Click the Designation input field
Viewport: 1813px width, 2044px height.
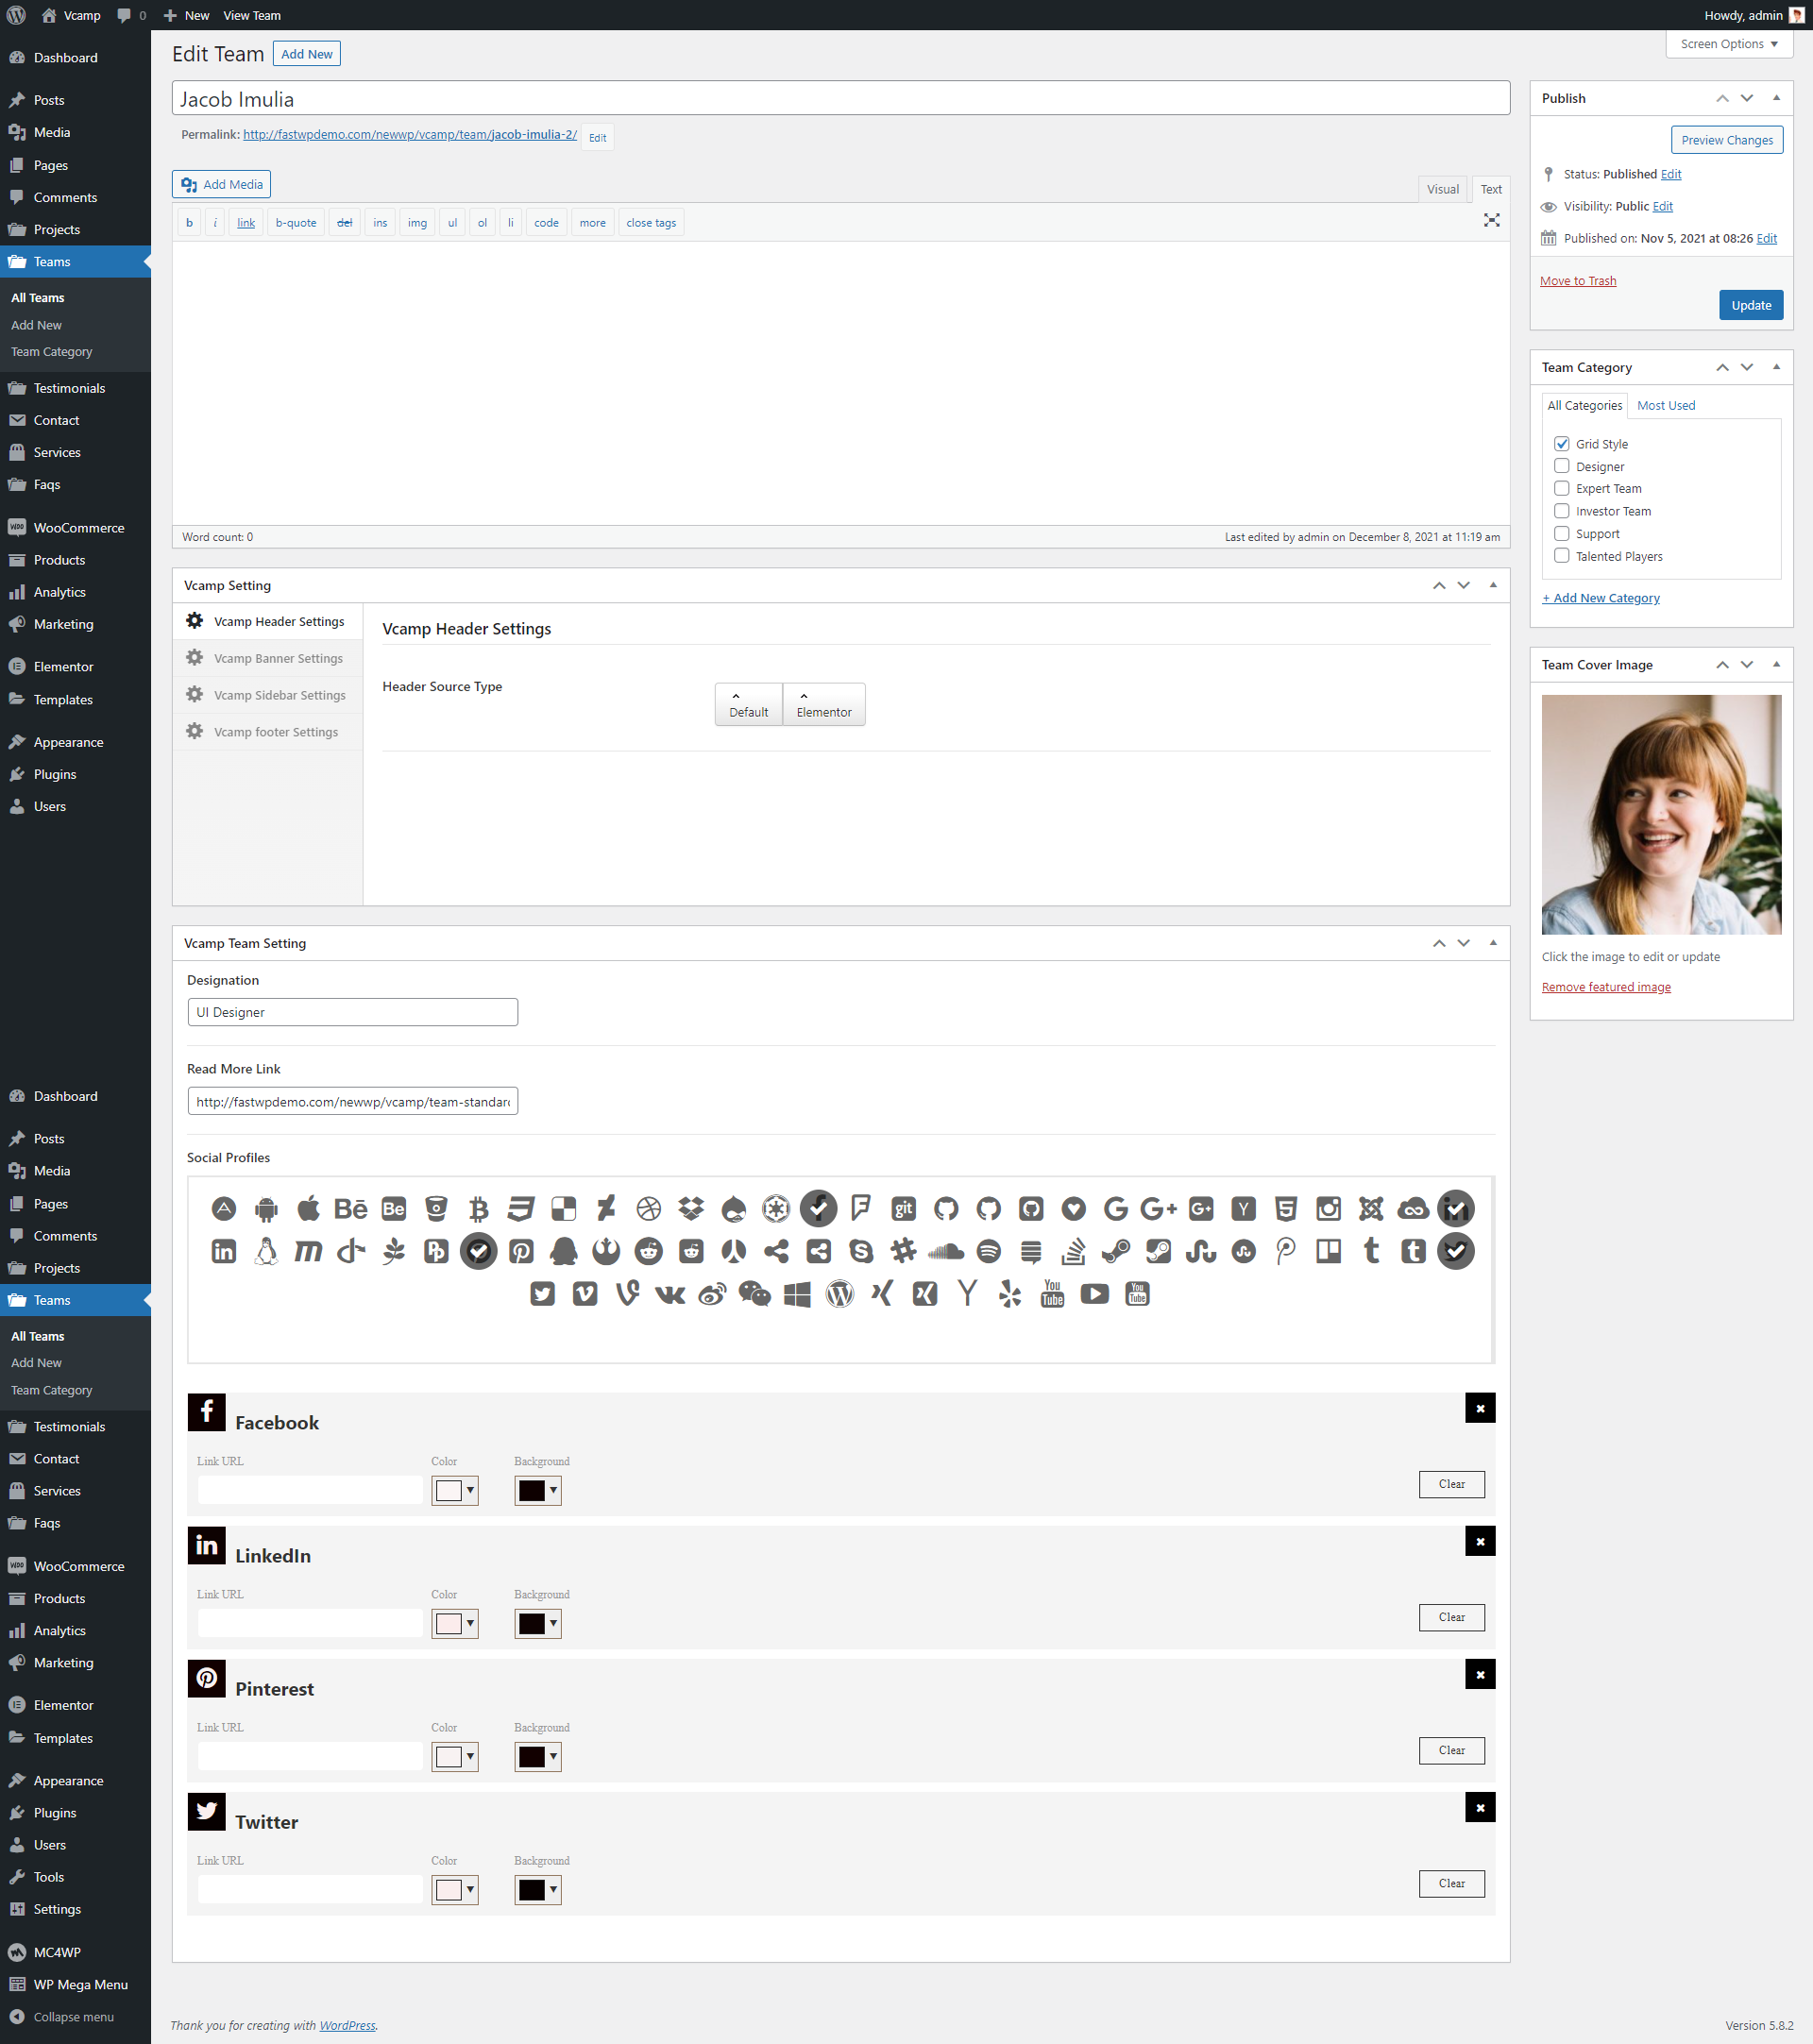[352, 1012]
